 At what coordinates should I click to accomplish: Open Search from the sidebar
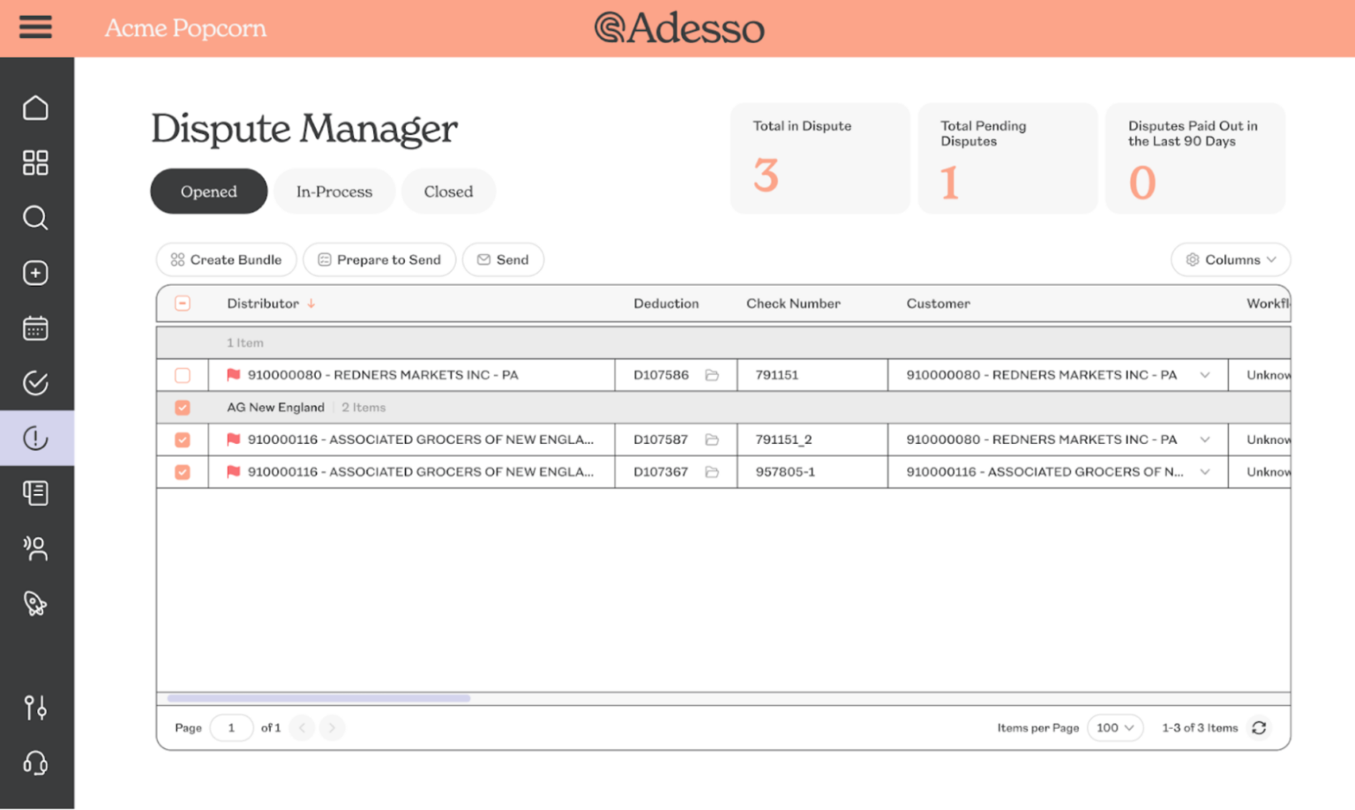click(x=35, y=218)
